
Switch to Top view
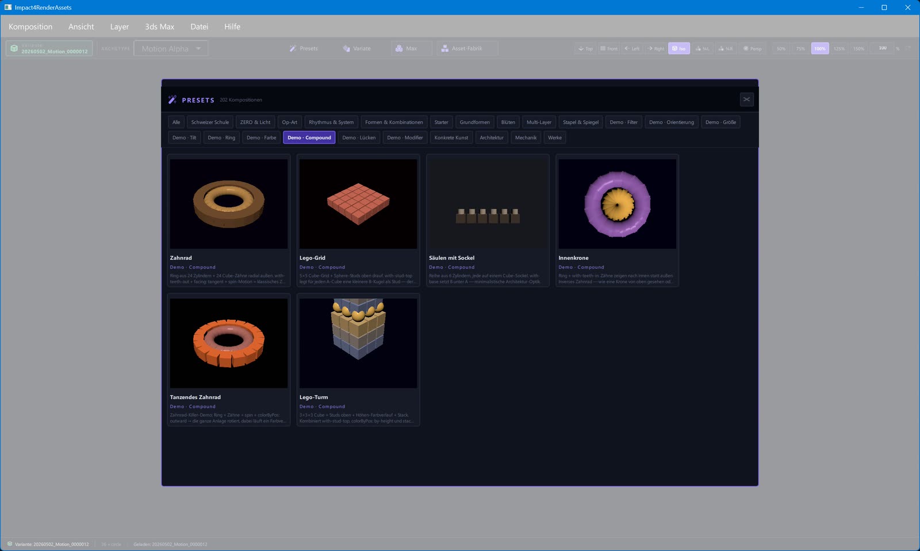click(x=585, y=48)
